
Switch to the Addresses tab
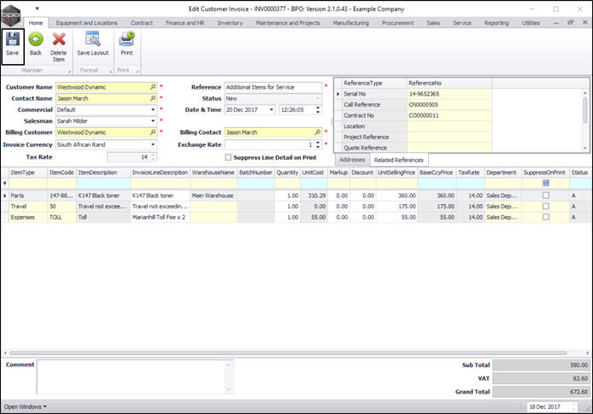(351, 160)
